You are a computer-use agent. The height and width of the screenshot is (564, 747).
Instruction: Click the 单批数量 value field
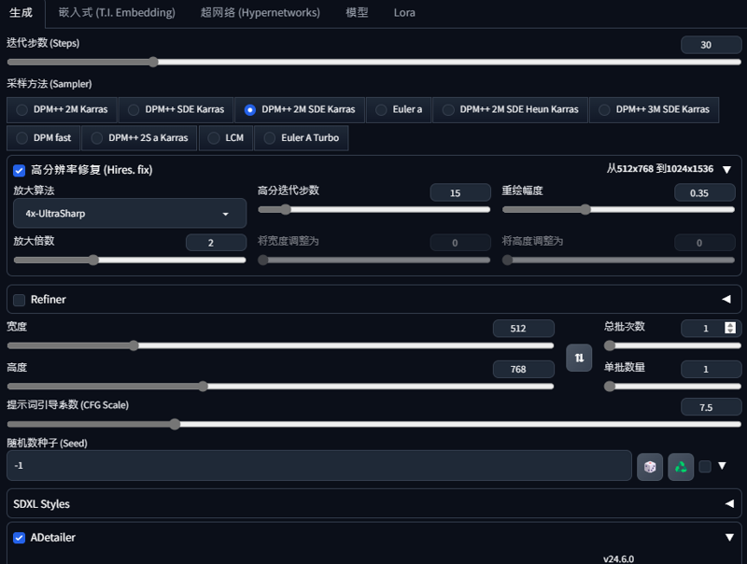(x=711, y=369)
